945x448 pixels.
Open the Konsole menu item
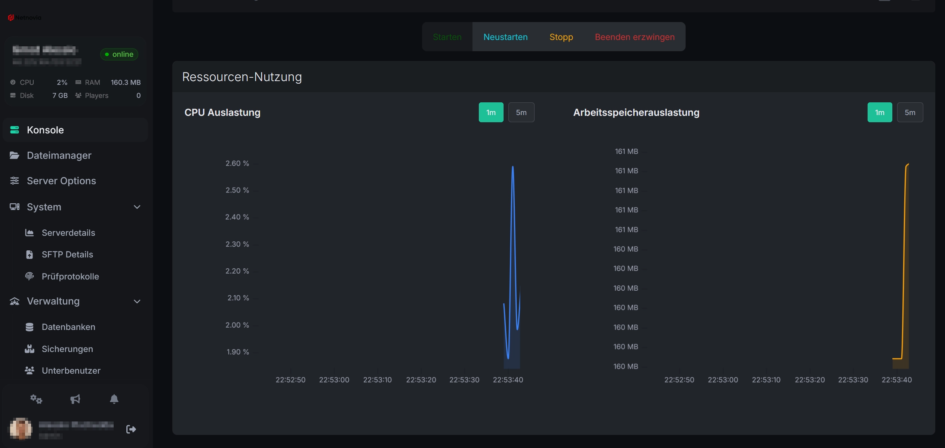45,130
